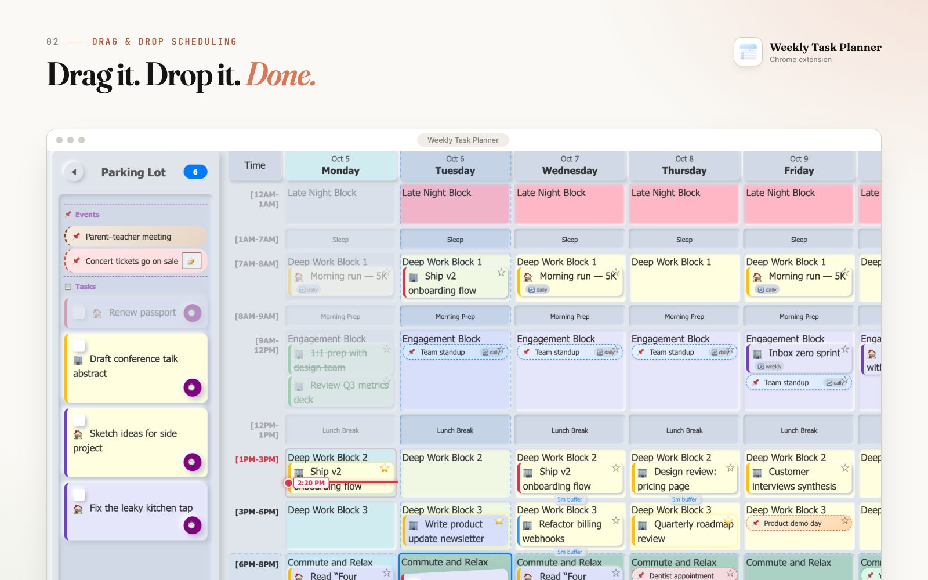Click the weekly recurrence badge on Inbox zero sprint
The width and height of the screenshot is (928, 580).
pyautogui.click(x=770, y=367)
